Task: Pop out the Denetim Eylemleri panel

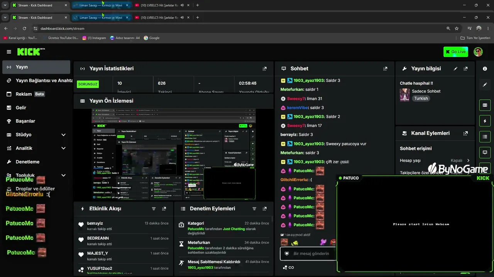Action: pyautogui.click(x=264, y=209)
